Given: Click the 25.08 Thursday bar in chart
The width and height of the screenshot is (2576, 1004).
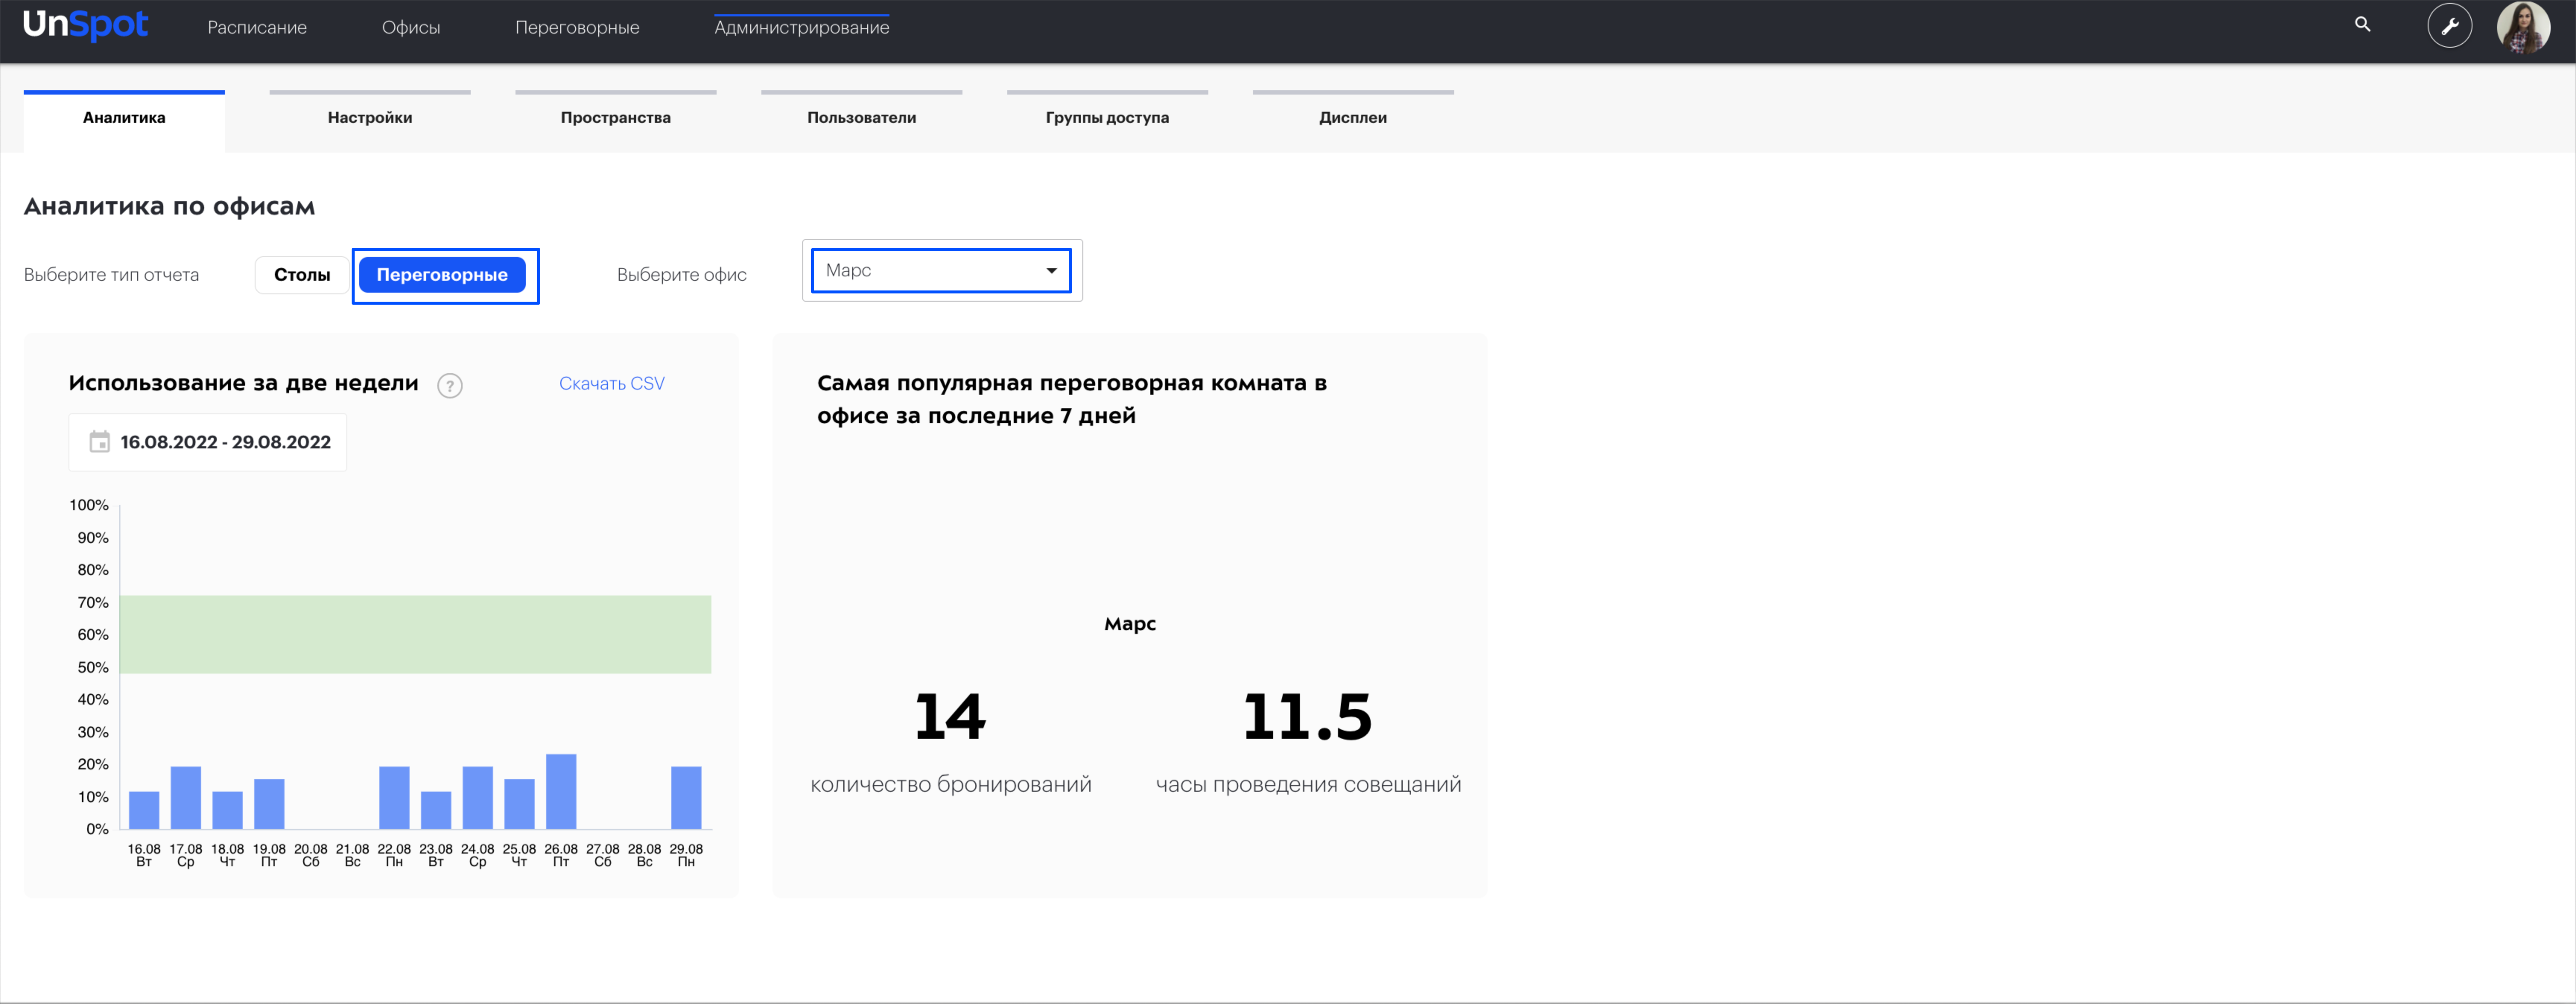Looking at the screenshot, I should coord(519,804).
